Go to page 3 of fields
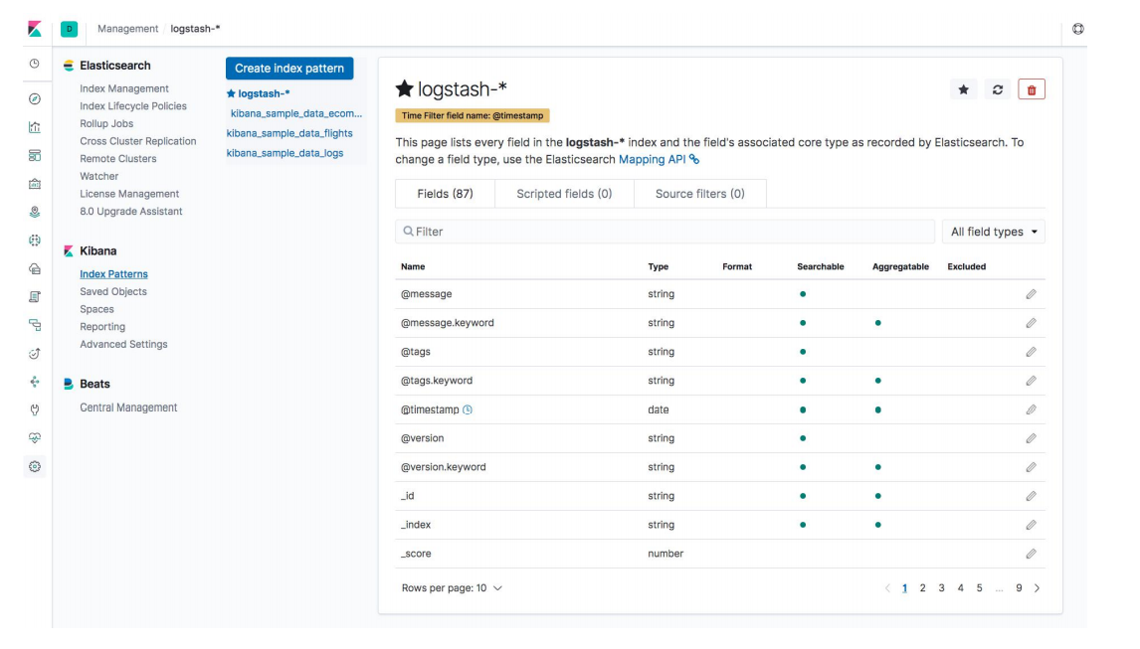The width and height of the screenshot is (1140, 649). pos(941,588)
